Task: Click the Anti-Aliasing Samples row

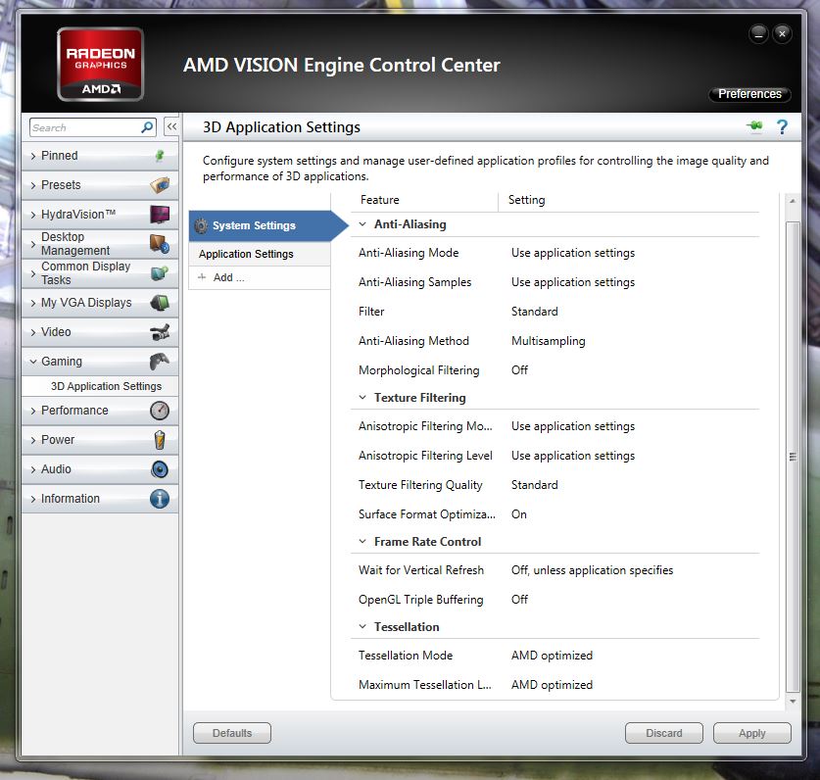Action: tap(555, 282)
